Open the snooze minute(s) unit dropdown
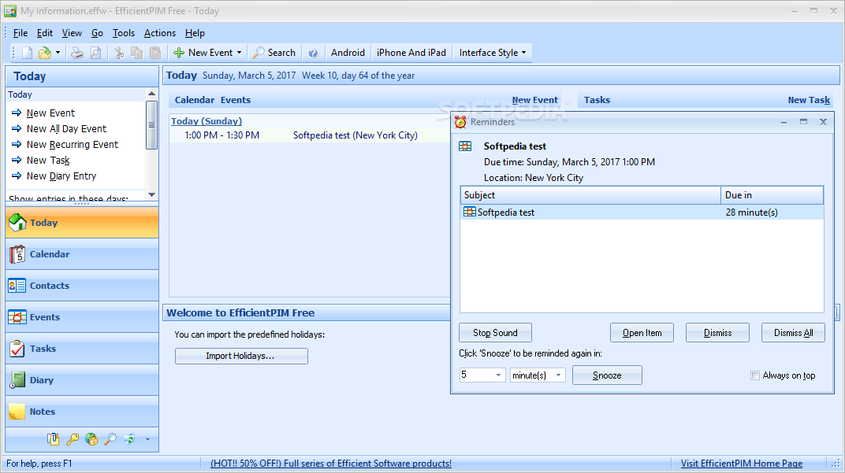Viewport: 845px width, 473px height. click(538, 375)
